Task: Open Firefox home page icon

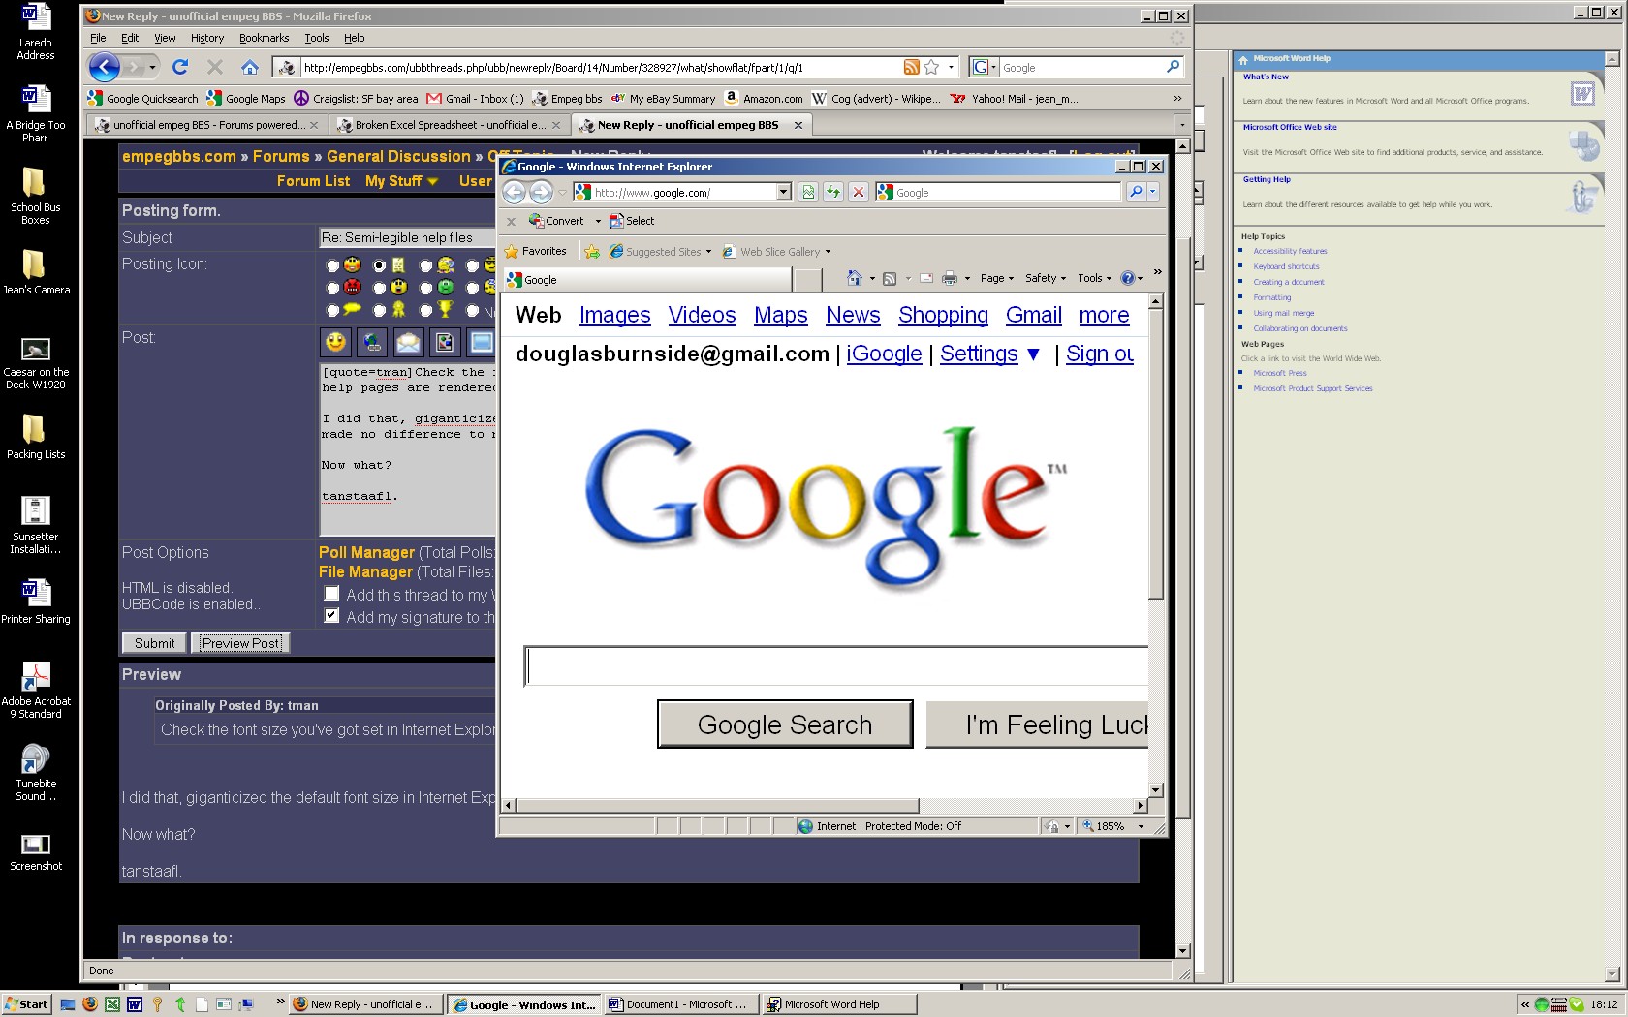Action: [250, 67]
